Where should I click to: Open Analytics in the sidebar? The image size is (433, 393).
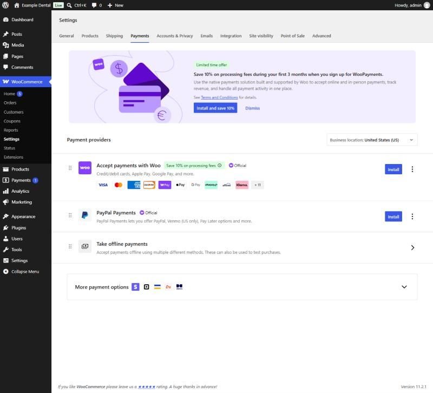point(25,191)
